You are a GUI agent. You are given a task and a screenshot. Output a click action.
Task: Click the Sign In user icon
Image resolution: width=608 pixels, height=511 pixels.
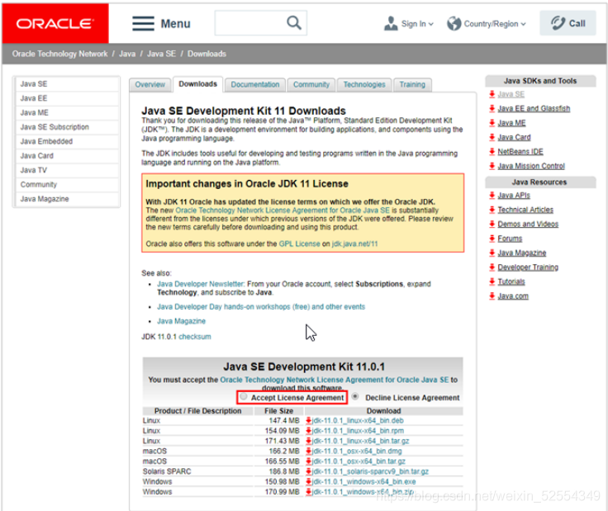click(x=391, y=23)
